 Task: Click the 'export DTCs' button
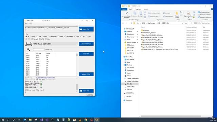tap(86, 74)
